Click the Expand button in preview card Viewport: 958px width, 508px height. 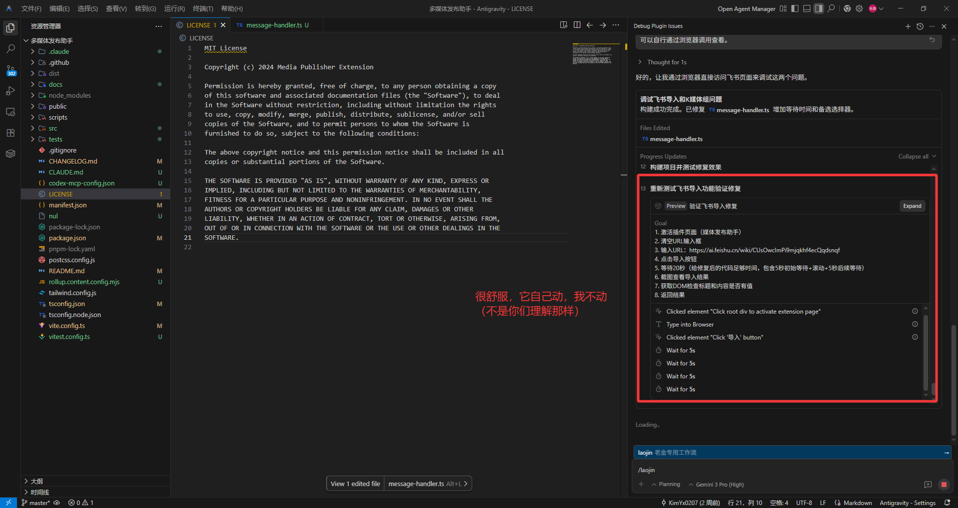pos(912,206)
